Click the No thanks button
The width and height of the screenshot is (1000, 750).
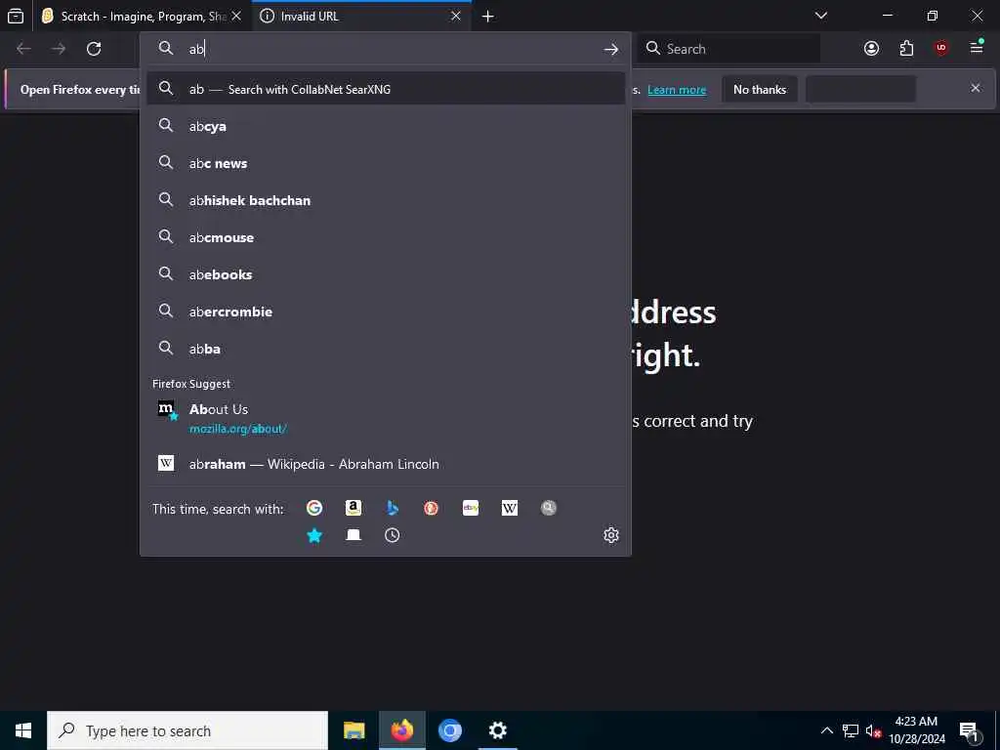(x=760, y=89)
